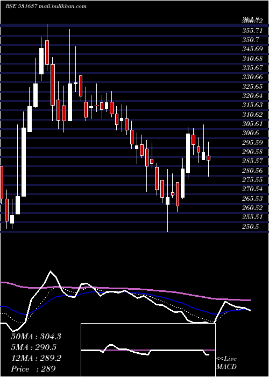Select the 310.62 price level

pyautogui.click(x=252, y=114)
